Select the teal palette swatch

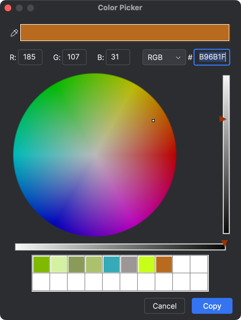coord(111,264)
